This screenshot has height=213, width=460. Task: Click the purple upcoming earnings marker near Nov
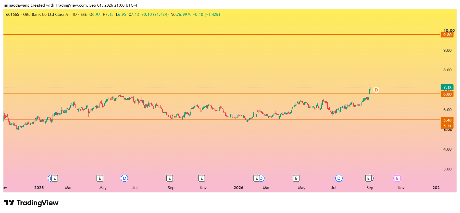(x=397, y=178)
